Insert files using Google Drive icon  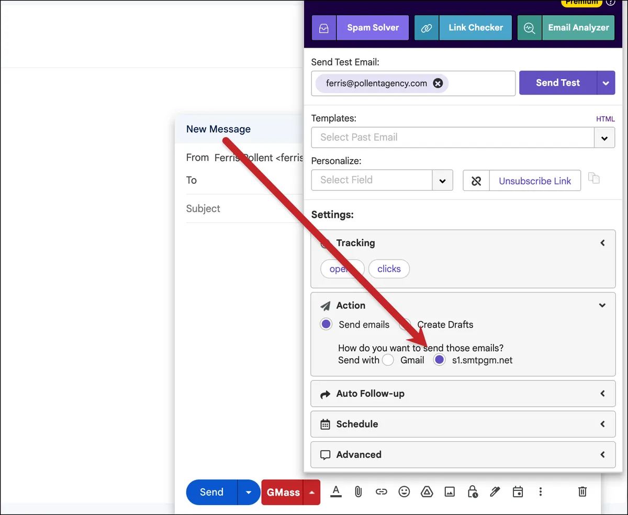pyautogui.click(x=427, y=491)
